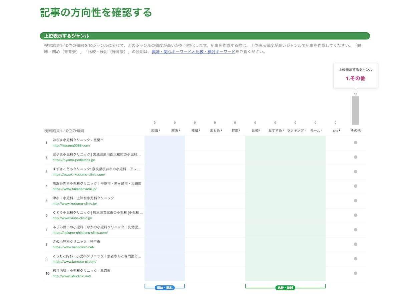Click the info icon beside モール
The image size is (407, 297).
[322, 130]
